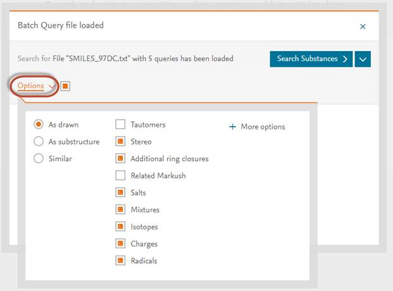Deselect the Radicals checkbox
Screen dimensions: 393x291
(x=121, y=261)
